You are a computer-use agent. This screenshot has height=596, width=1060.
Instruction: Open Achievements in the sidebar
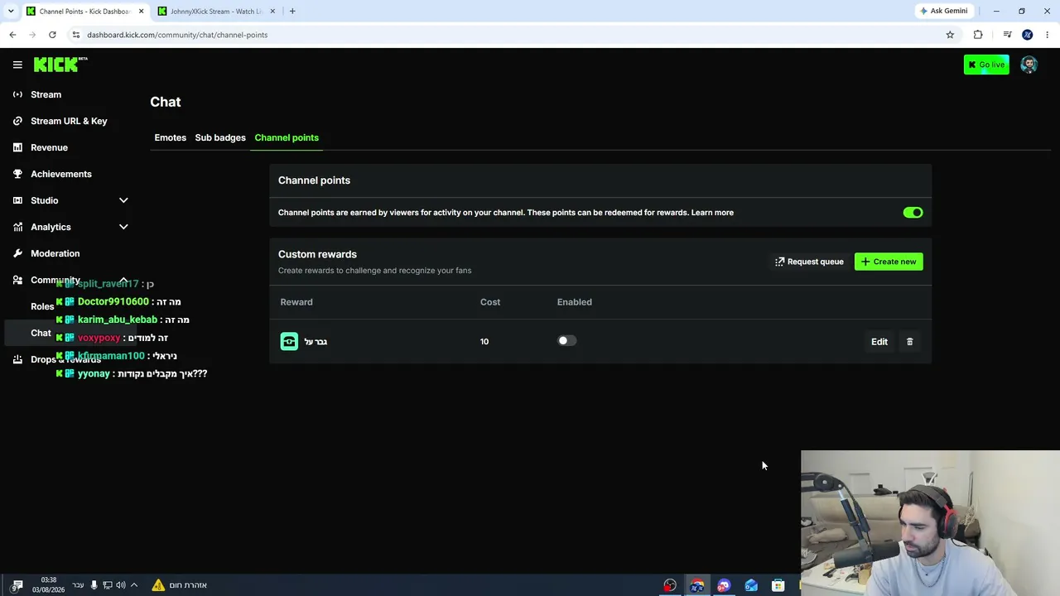[x=61, y=174]
